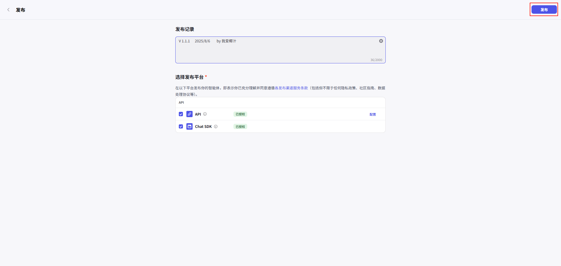
Task: Show info tooltip next to API
Action: point(205,114)
